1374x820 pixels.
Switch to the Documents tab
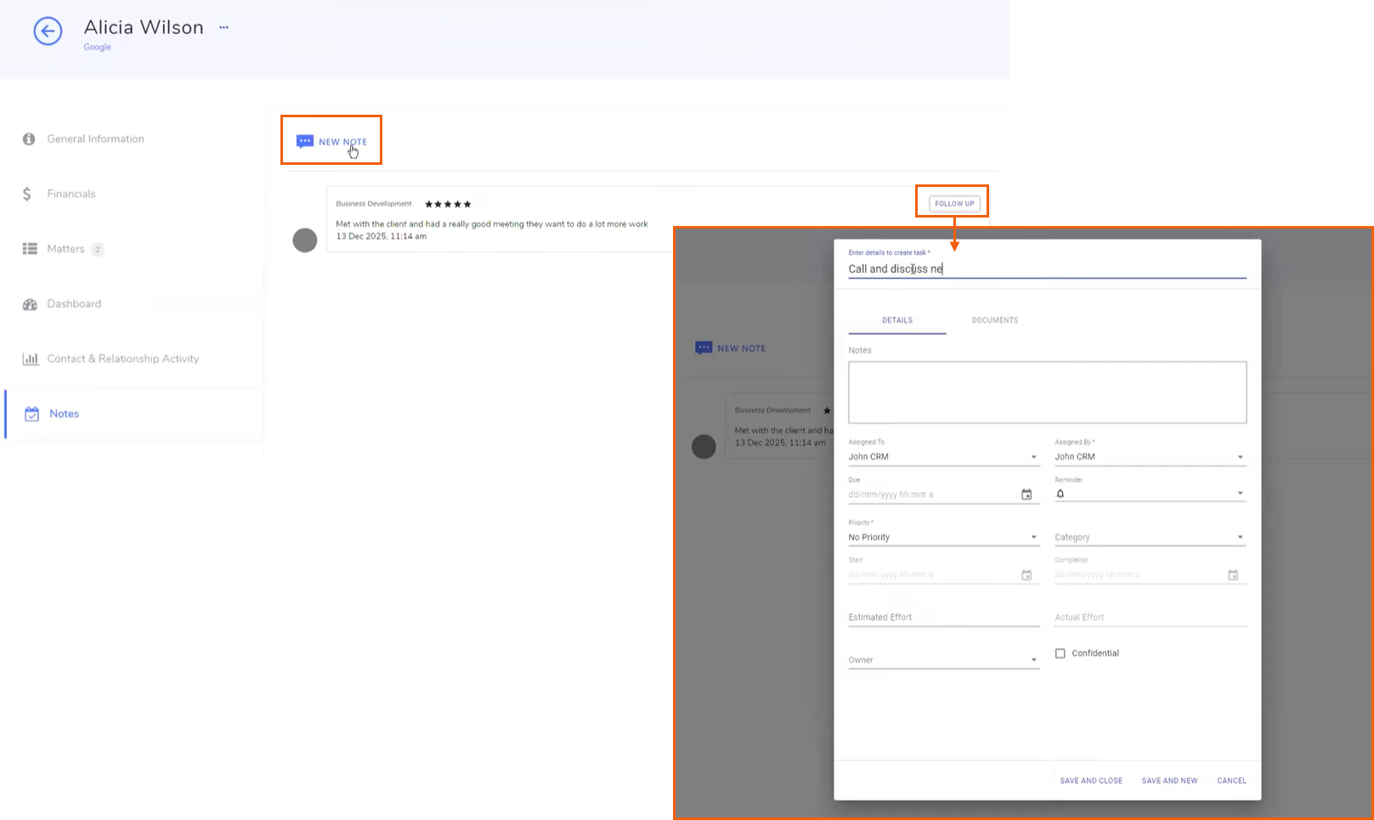click(x=995, y=320)
